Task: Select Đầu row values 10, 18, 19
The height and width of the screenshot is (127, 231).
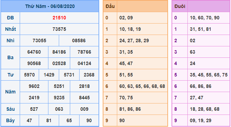Action: [x=130, y=29]
